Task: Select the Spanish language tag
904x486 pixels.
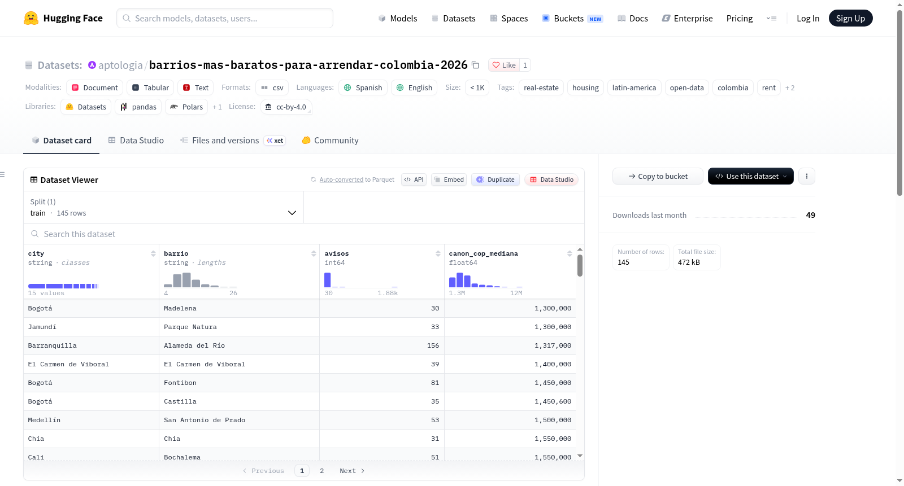Action: pyautogui.click(x=363, y=87)
